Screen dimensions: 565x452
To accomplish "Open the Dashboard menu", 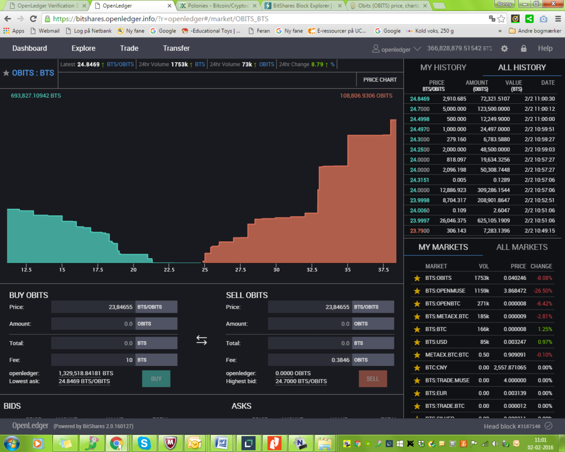I will (x=30, y=49).
